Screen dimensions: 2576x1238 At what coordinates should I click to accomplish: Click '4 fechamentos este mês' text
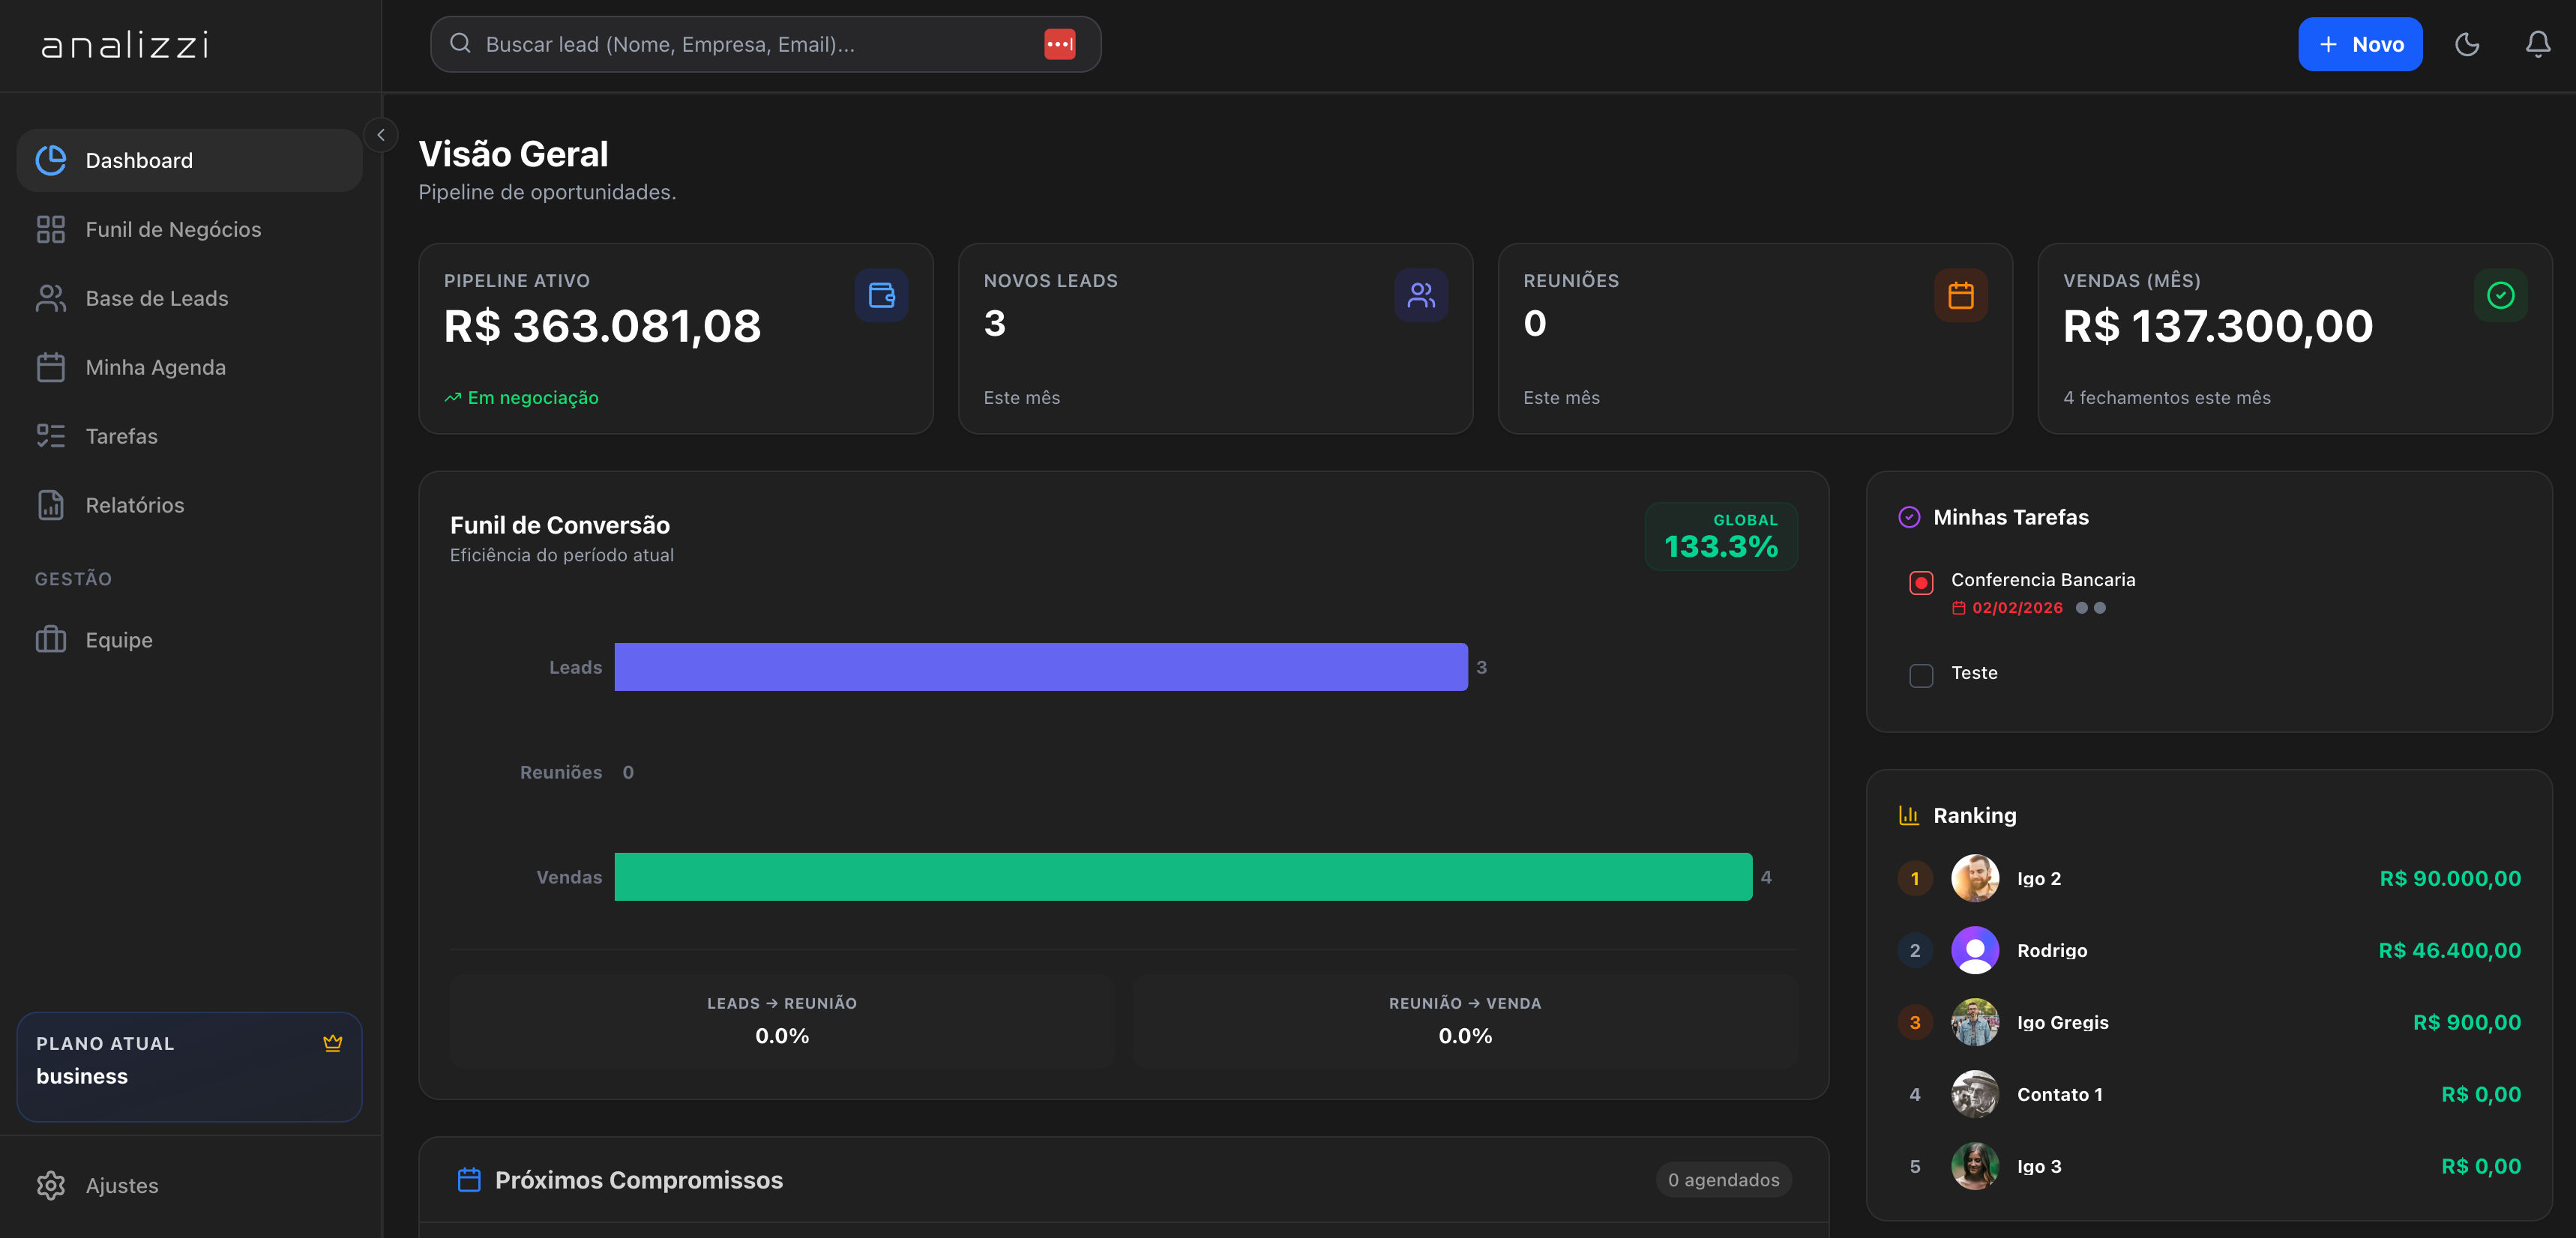2167,398
